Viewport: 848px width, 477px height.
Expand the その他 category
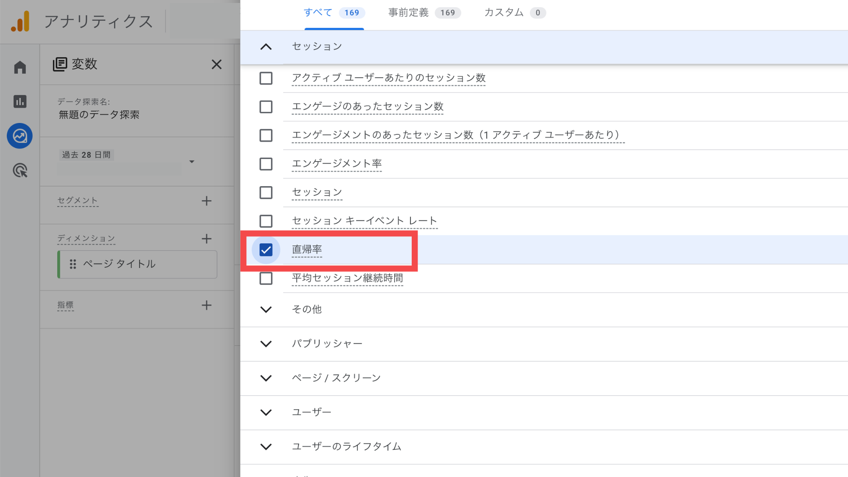pos(266,310)
